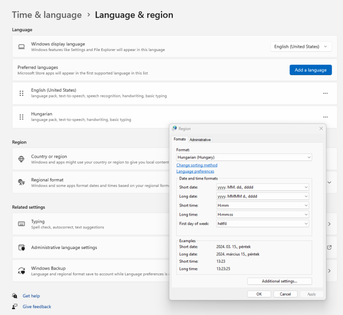The width and height of the screenshot is (343, 315).
Task: Open the Long time format dropdown
Action: [262, 214]
